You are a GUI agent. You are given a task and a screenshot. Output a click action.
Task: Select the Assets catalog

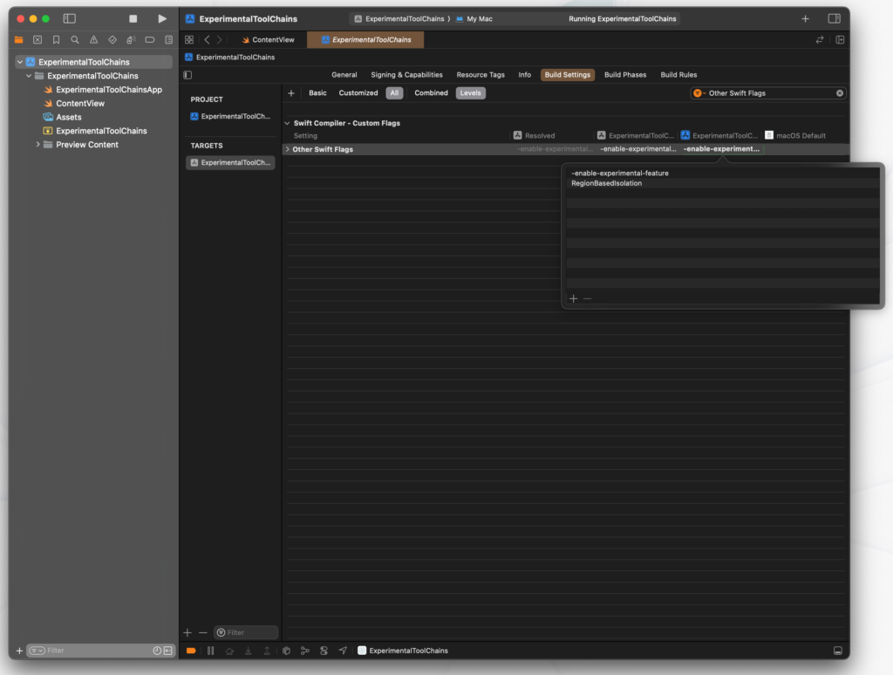click(62, 118)
